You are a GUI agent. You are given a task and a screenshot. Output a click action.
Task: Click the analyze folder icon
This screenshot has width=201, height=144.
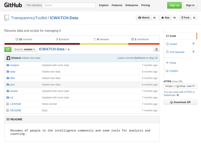point(8,65)
